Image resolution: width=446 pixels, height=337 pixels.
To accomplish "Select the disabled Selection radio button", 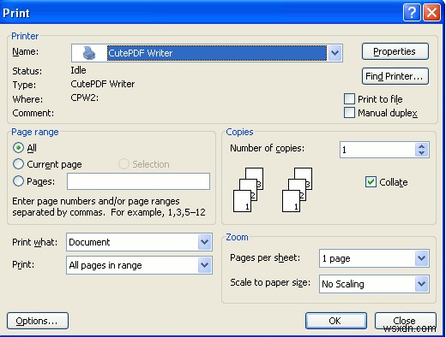I will [124, 164].
